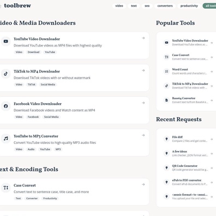The height and width of the screenshot is (216, 216).
Task: Click the Case Convert card icon
Action: pyautogui.click(x=6, y=188)
